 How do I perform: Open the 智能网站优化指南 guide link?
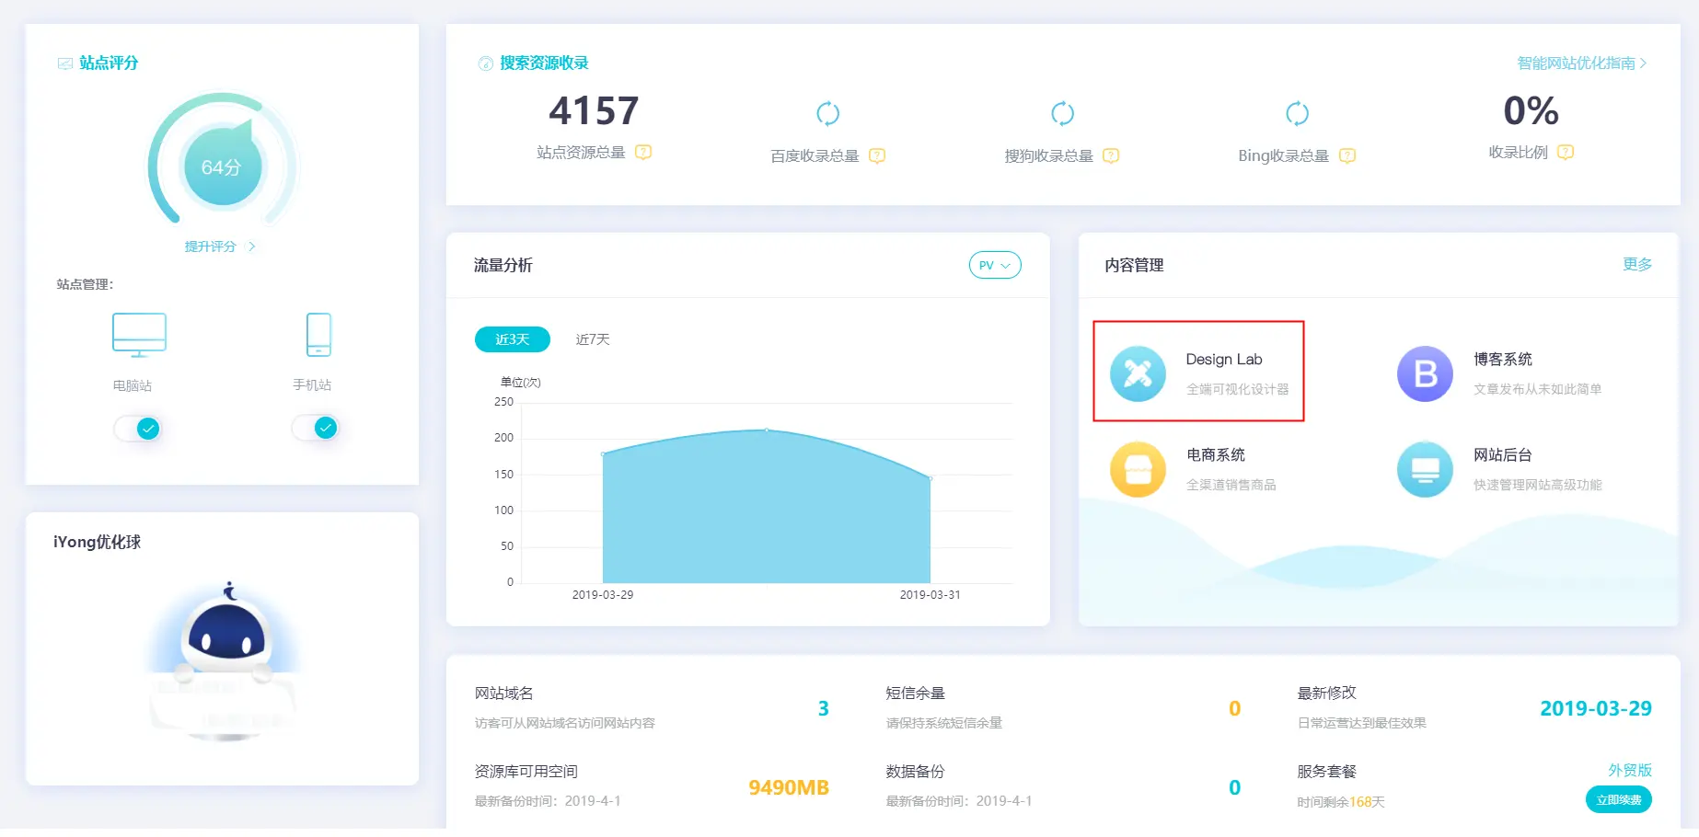(x=1581, y=63)
